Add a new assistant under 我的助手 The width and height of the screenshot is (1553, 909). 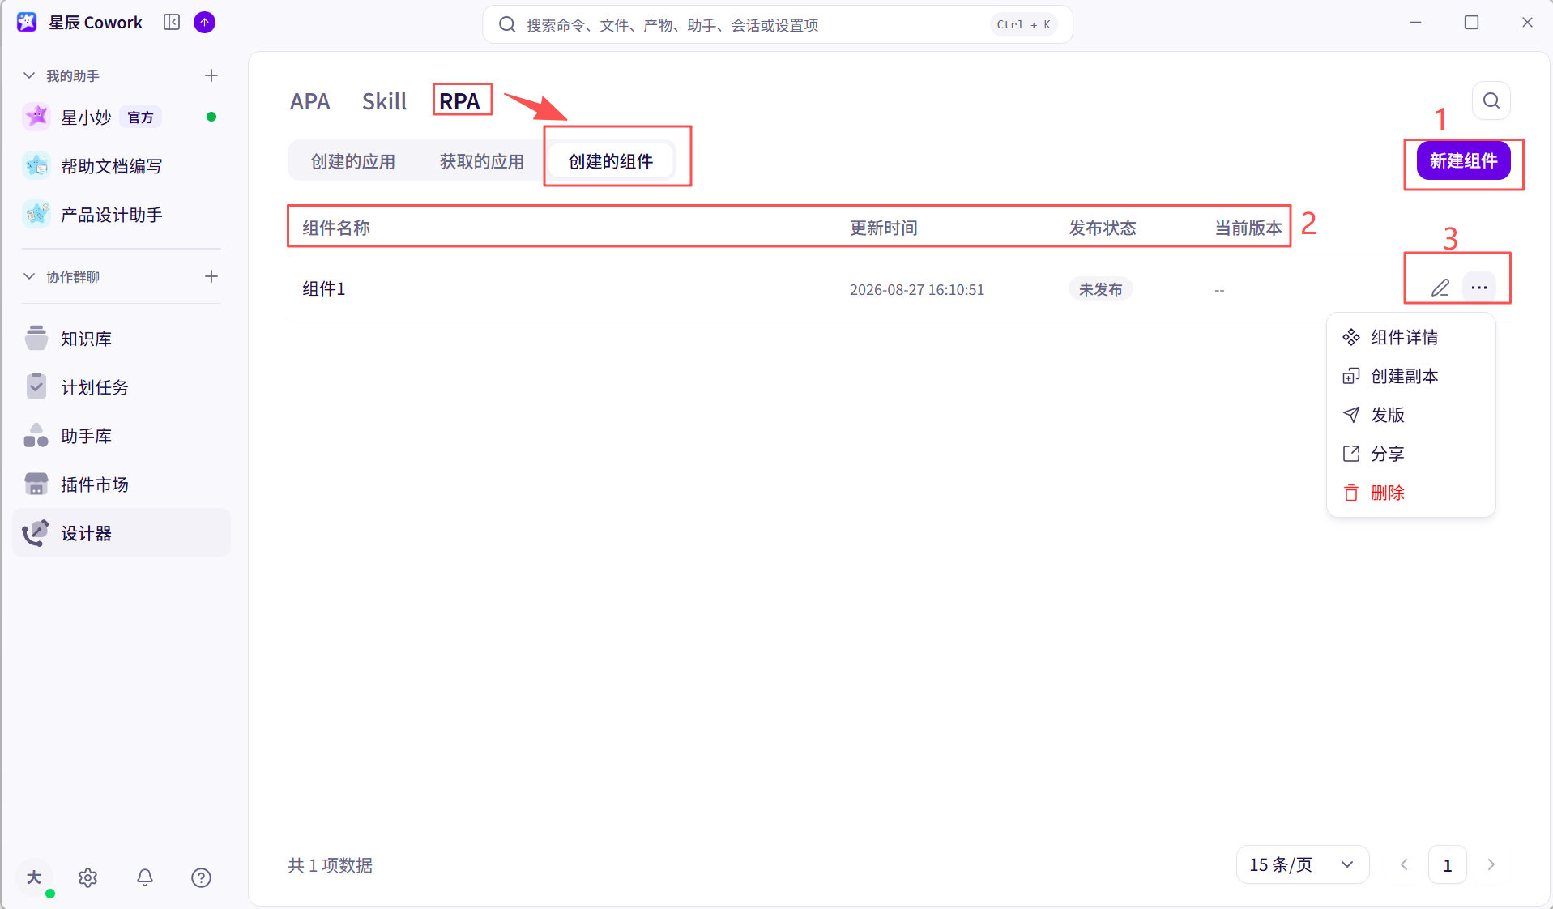(x=211, y=75)
